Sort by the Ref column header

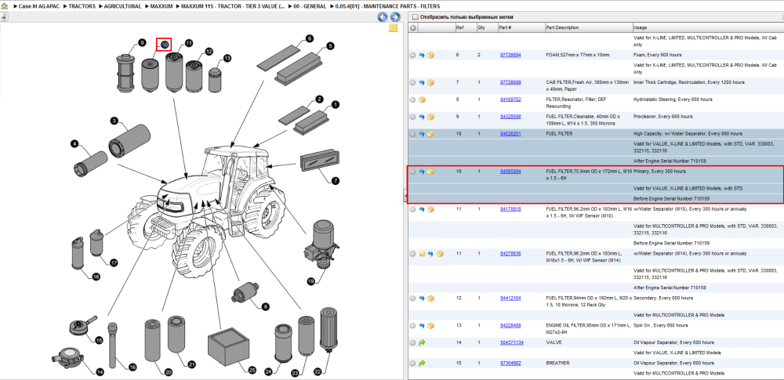point(465,28)
